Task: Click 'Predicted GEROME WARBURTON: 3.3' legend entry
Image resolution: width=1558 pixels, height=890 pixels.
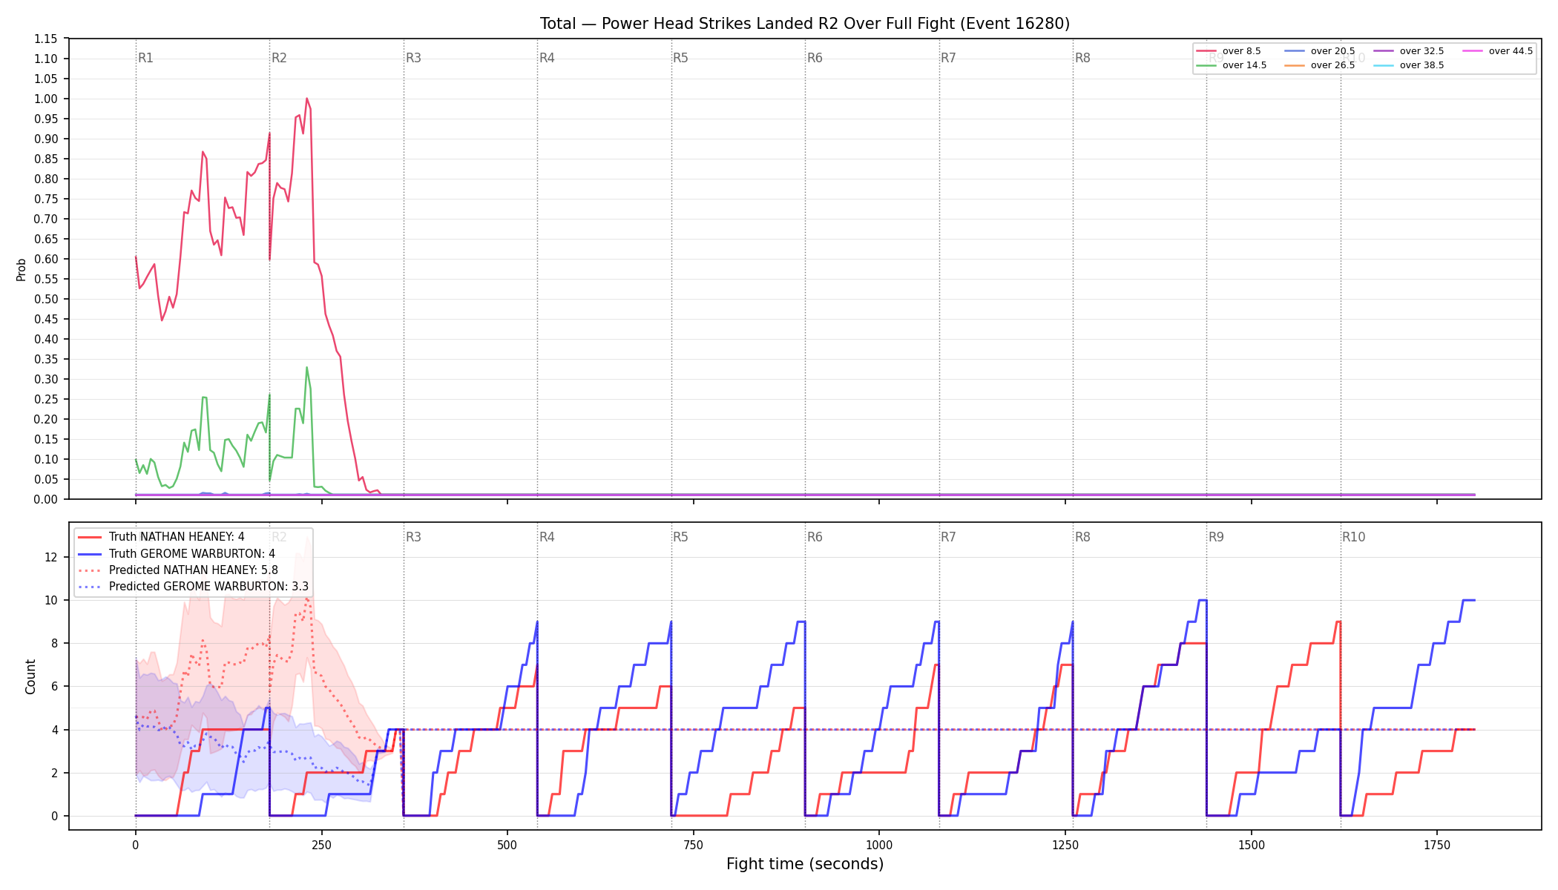Action: pyautogui.click(x=194, y=587)
